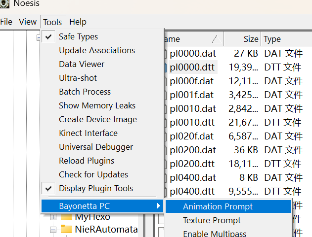Expand the MyHexo tree node
Viewport: 312px width, 237px height.
click(x=53, y=217)
